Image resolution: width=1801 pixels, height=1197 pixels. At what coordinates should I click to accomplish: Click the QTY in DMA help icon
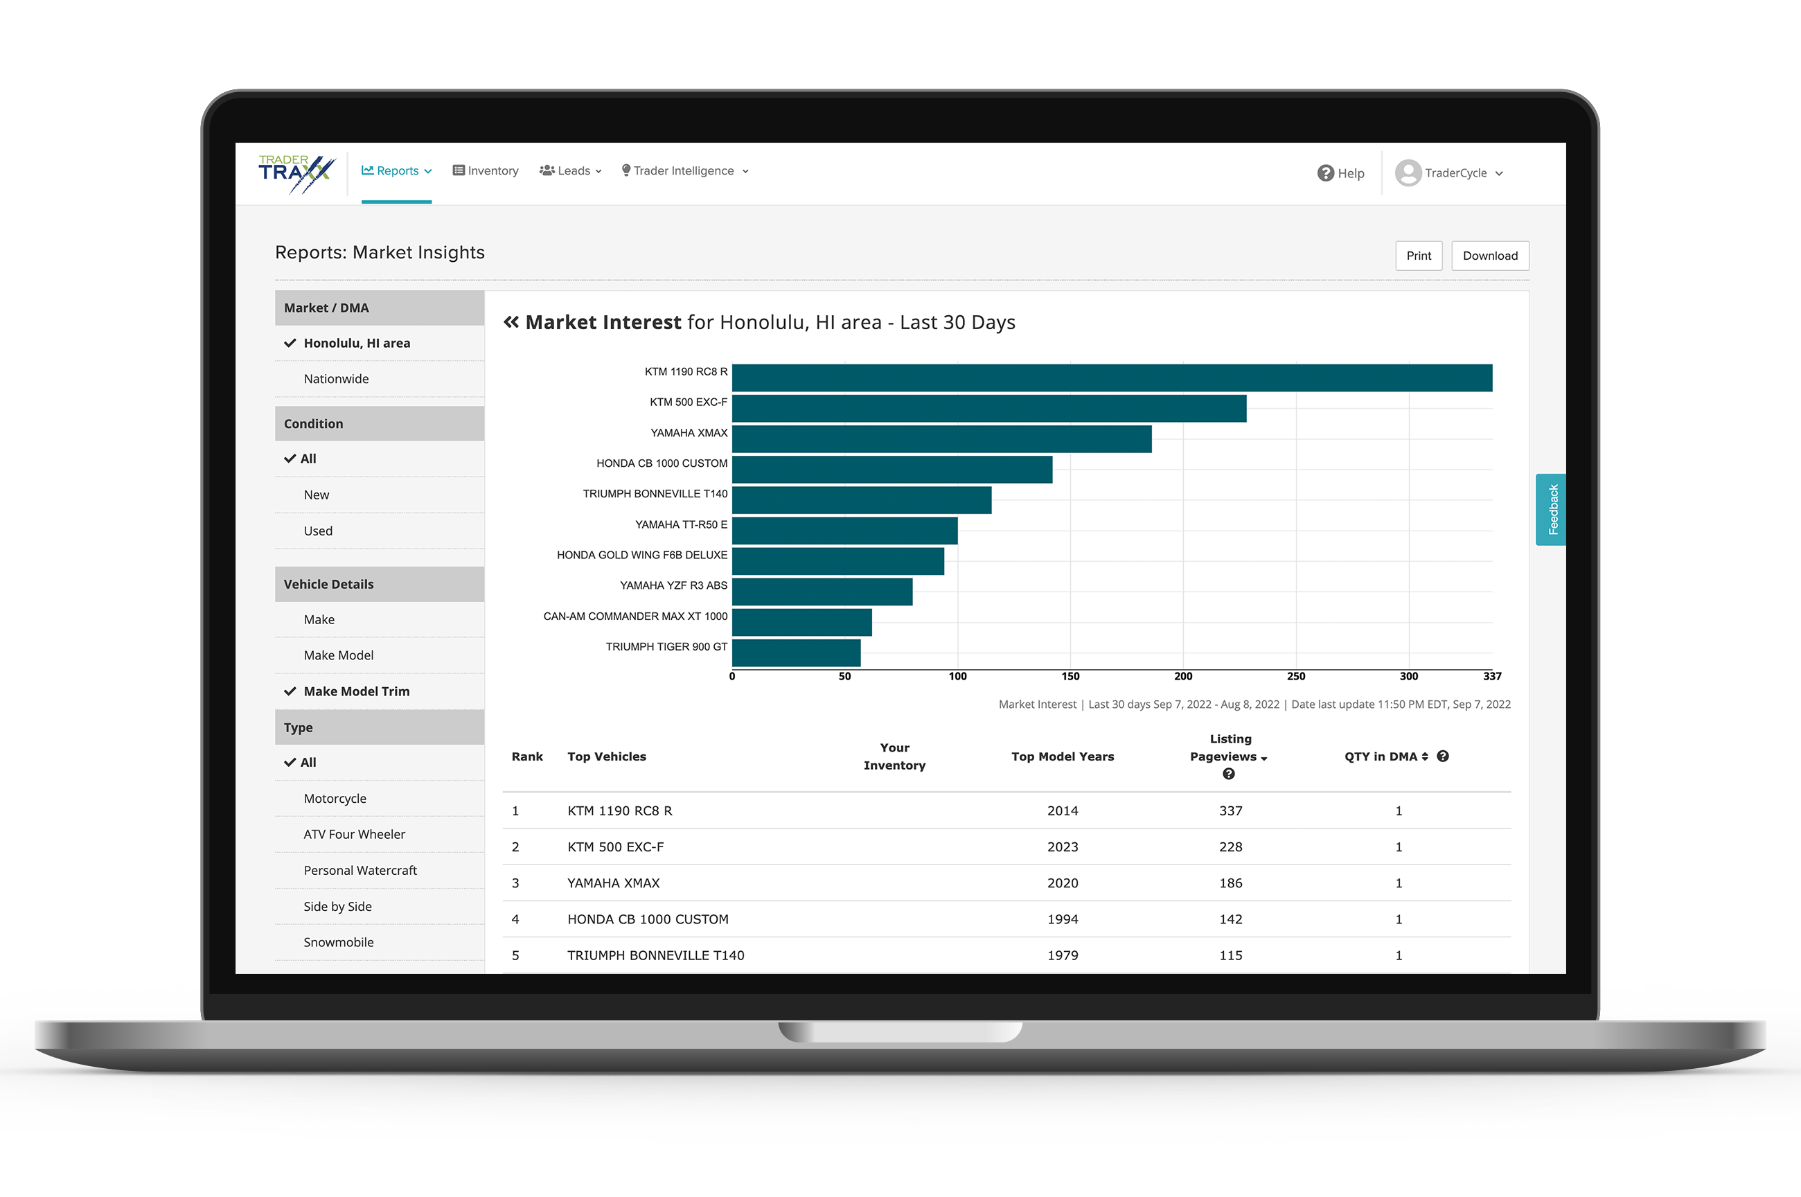(1442, 756)
